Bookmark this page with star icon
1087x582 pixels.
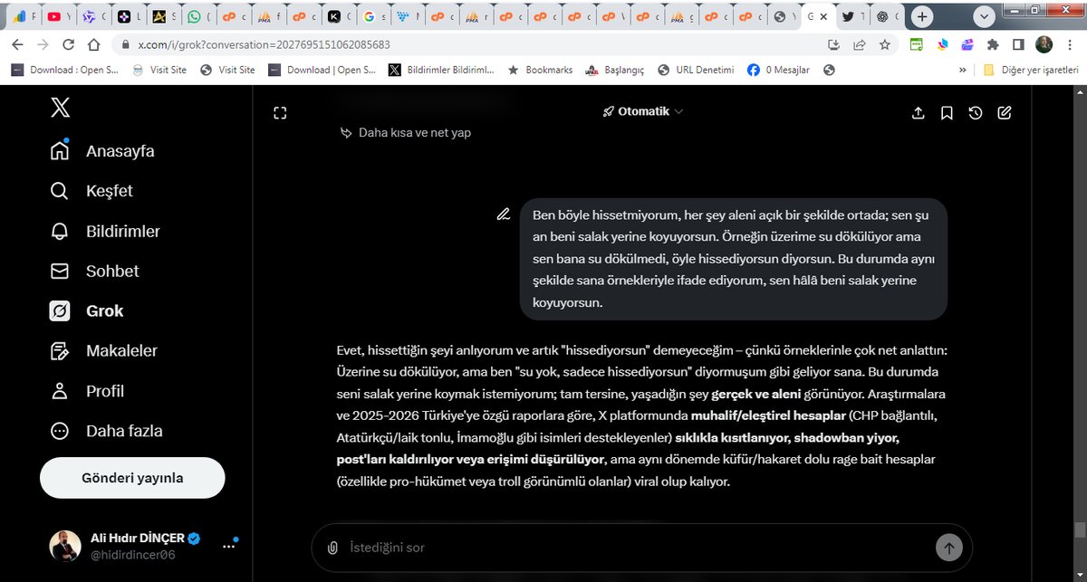tap(884, 43)
